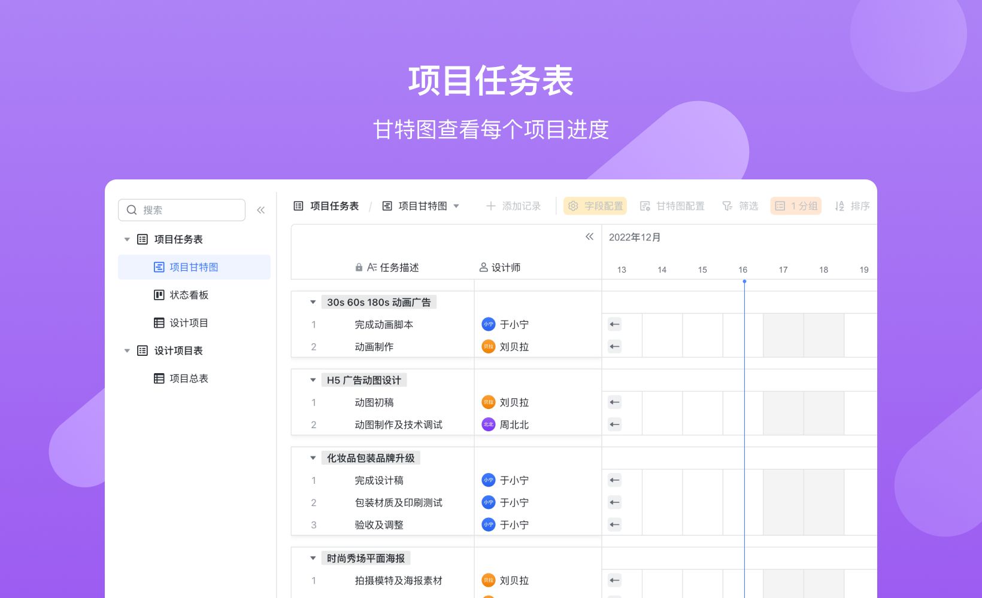The height and width of the screenshot is (598, 982).
Task: Click date 13 in the timeline header
Action: [x=622, y=270]
